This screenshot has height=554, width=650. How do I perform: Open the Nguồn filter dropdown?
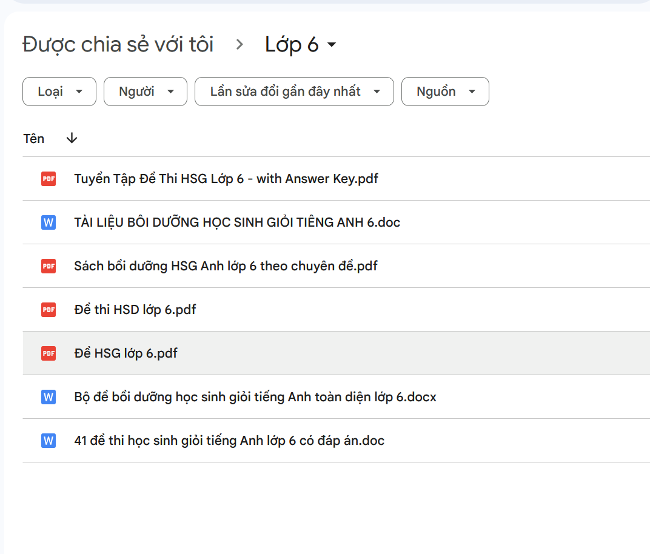click(x=445, y=92)
